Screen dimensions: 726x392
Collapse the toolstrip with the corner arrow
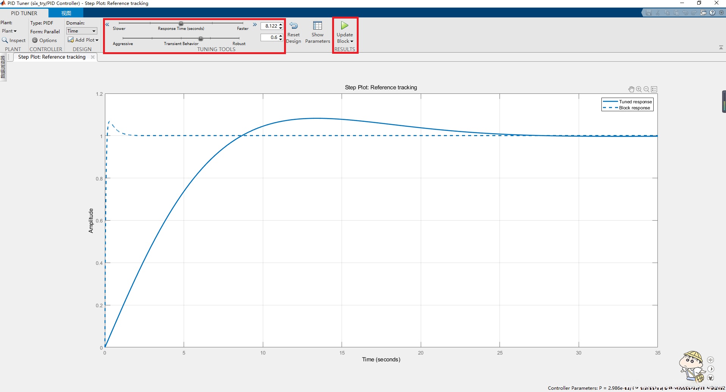(x=721, y=48)
